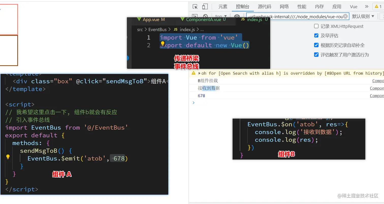The height and width of the screenshot is (204, 384).
Task: Switch to the 性能 tab
Action: pos(302,7)
